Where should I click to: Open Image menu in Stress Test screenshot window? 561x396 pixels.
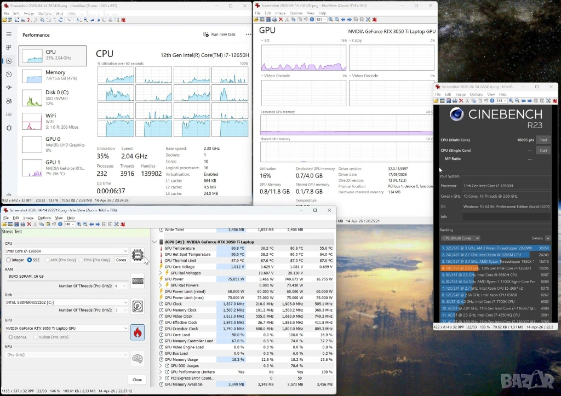point(28,218)
